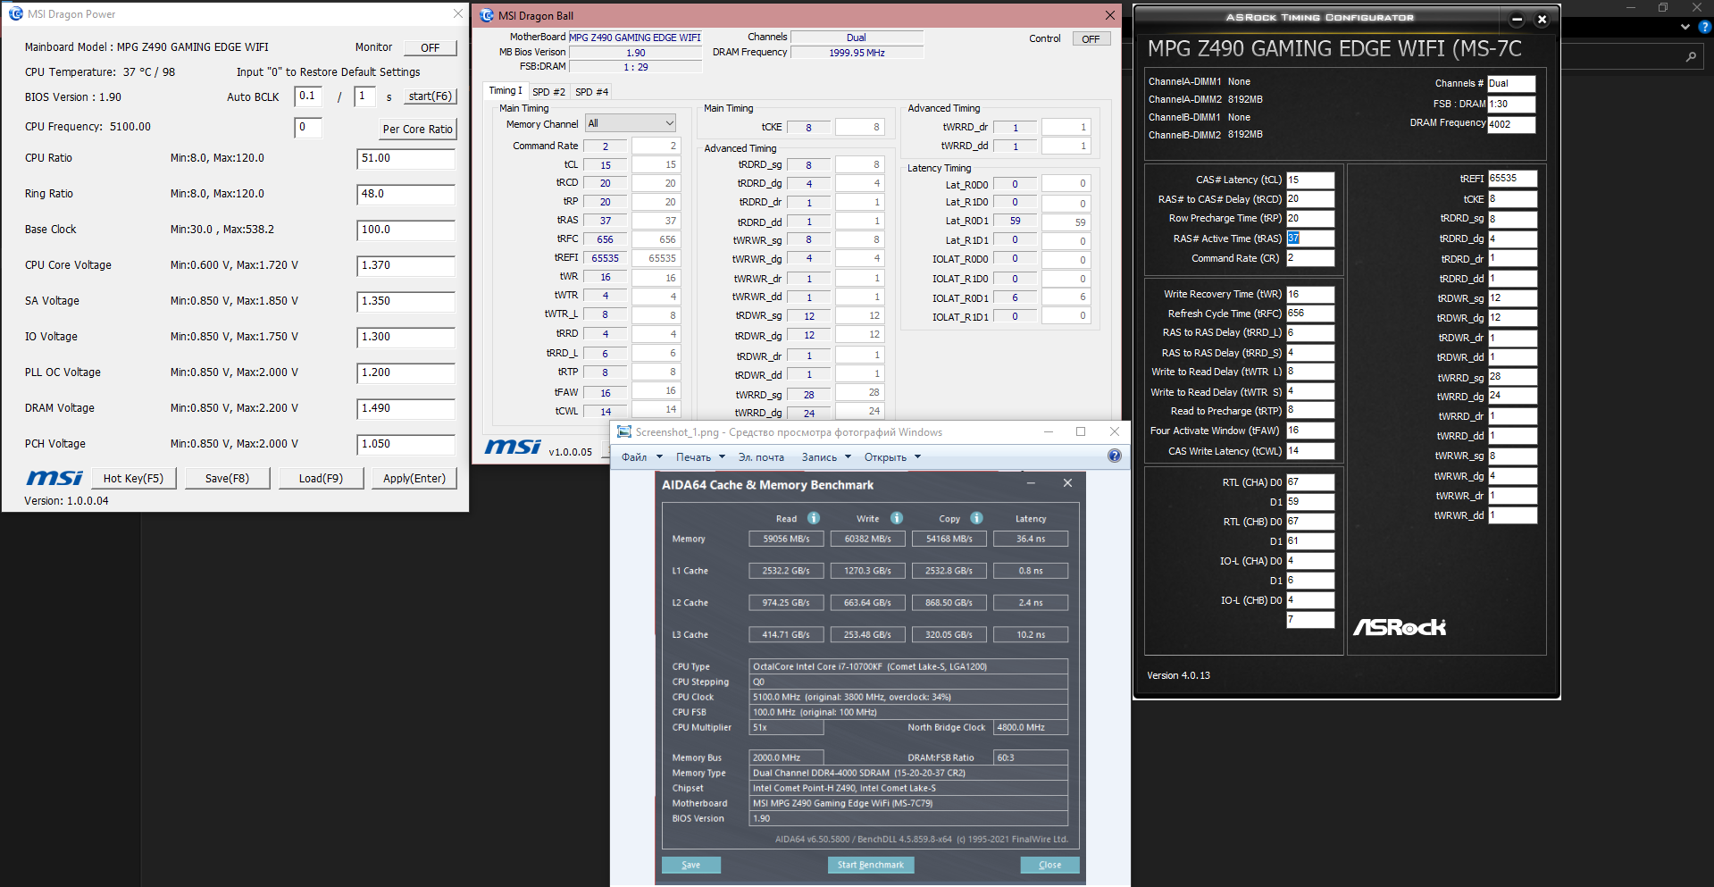Click the Command Rate (CR) field in ASRock
The width and height of the screenshot is (1714, 887).
click(1310, 258)
